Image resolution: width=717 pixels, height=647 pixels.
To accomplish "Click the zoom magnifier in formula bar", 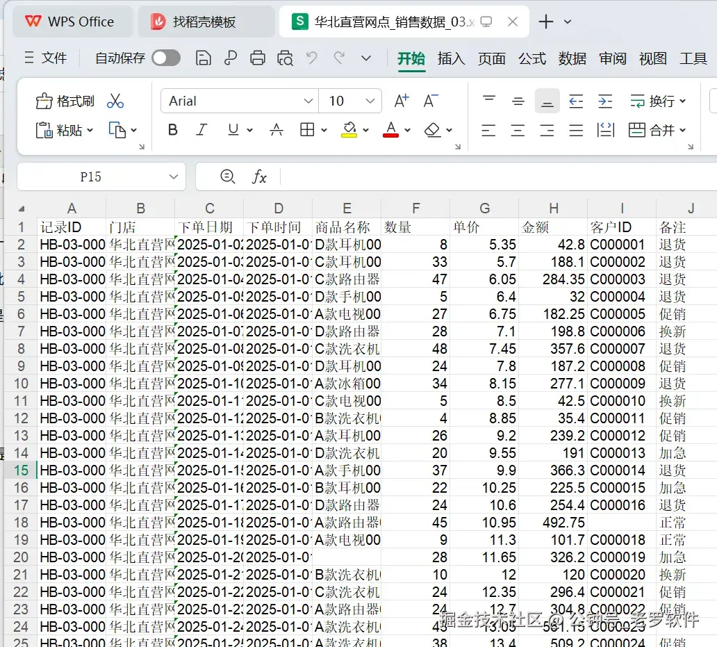I will [x=227, y=176].
